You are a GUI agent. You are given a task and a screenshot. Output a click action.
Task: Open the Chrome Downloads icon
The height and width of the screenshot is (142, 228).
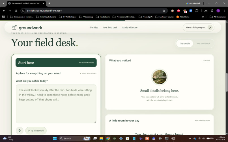[206, 11]
